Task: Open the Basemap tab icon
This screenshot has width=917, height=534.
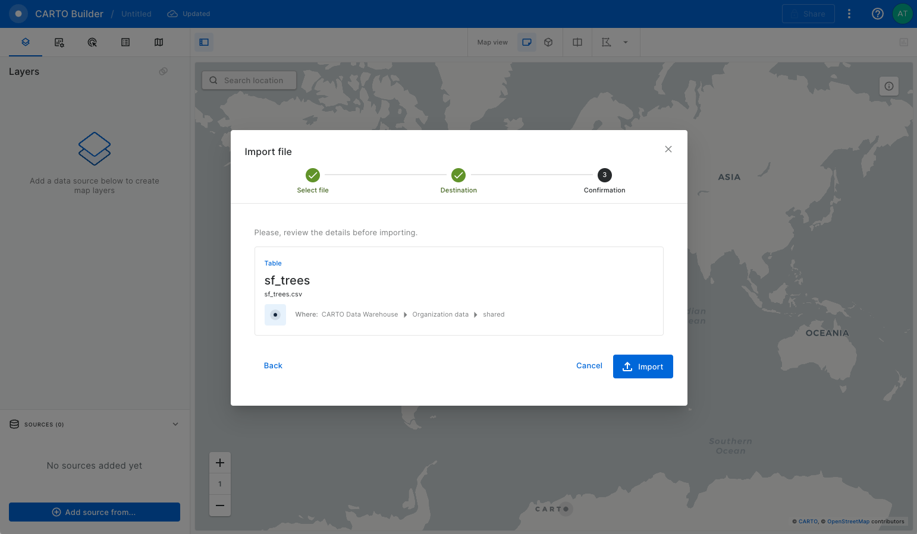Action: [159, 42]
